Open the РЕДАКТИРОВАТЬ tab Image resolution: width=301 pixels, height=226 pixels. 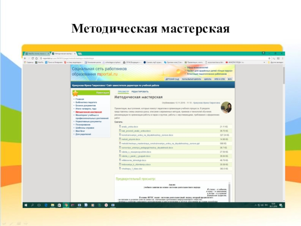(x=140, y=92)
